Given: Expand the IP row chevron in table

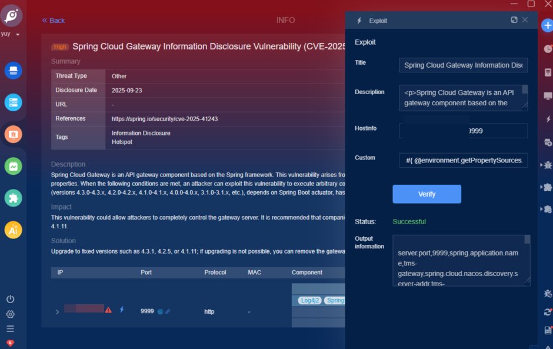Looking at the screenshot, I should coord(57,311).
